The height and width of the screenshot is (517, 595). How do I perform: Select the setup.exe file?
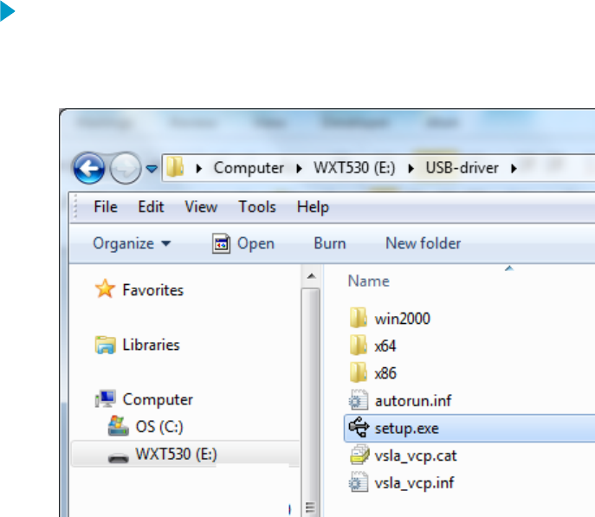click(x=469, y=429)
